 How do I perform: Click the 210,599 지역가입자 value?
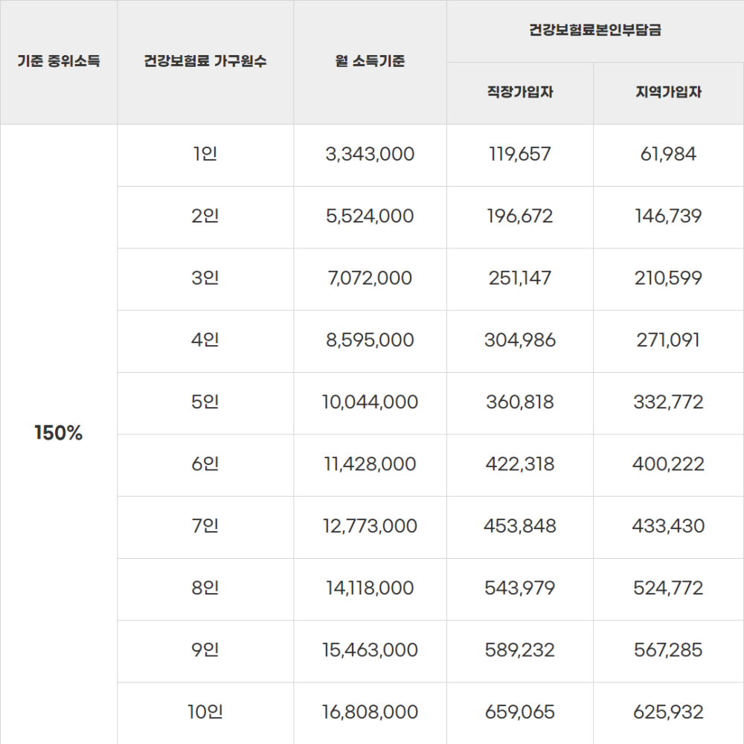(668, 278)
